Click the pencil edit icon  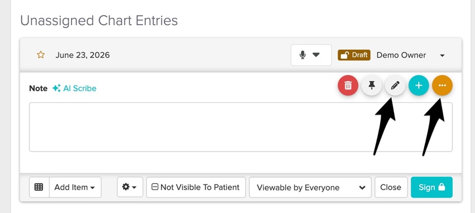coord(395,86)
